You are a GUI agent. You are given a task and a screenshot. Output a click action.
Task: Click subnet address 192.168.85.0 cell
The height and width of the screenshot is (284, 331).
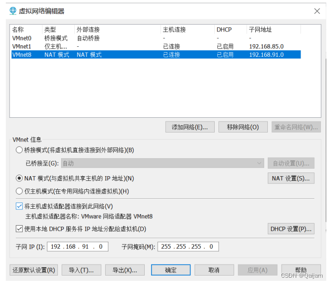(266, 46)
